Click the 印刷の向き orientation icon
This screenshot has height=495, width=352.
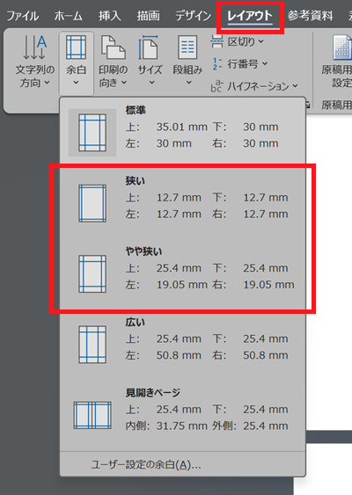pyautogui.click(x=114, y=47)
